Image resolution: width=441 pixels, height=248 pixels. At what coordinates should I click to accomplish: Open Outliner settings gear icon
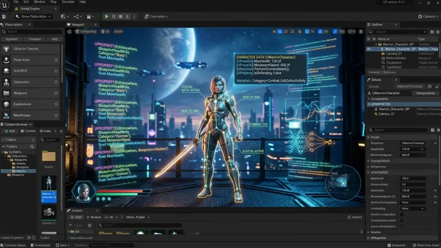click(x=438, y=32)
